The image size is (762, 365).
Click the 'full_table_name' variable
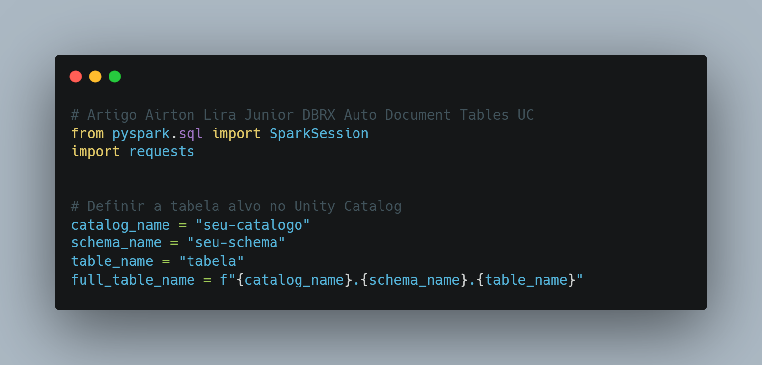pyautogui.click(x=133, y=280)
